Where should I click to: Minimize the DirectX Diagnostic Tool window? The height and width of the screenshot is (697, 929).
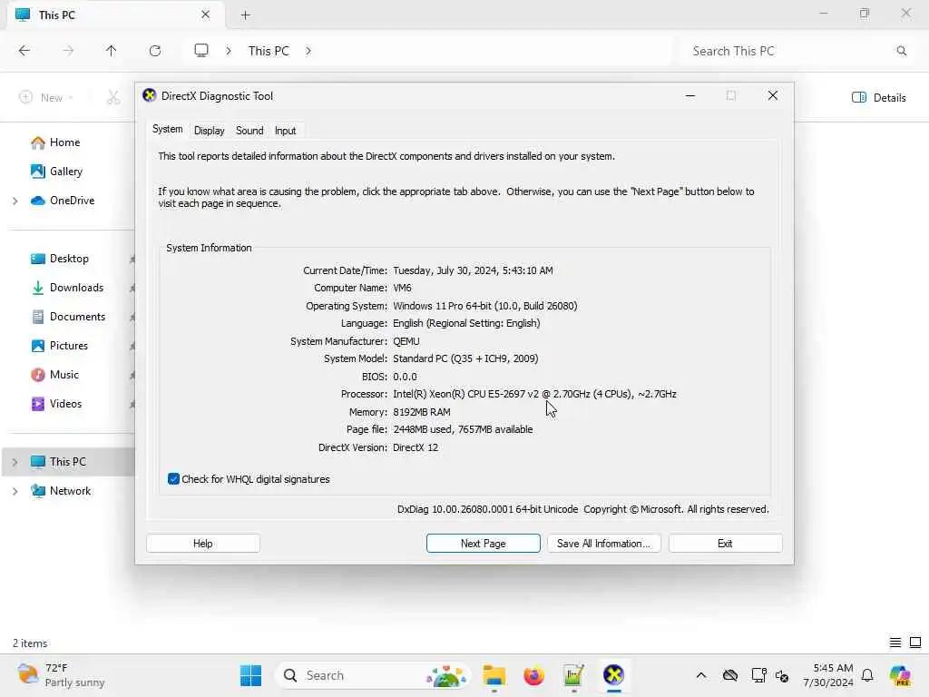click(x=690, y=95)
